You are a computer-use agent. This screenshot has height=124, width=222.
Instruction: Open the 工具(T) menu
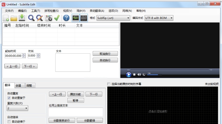36,11
